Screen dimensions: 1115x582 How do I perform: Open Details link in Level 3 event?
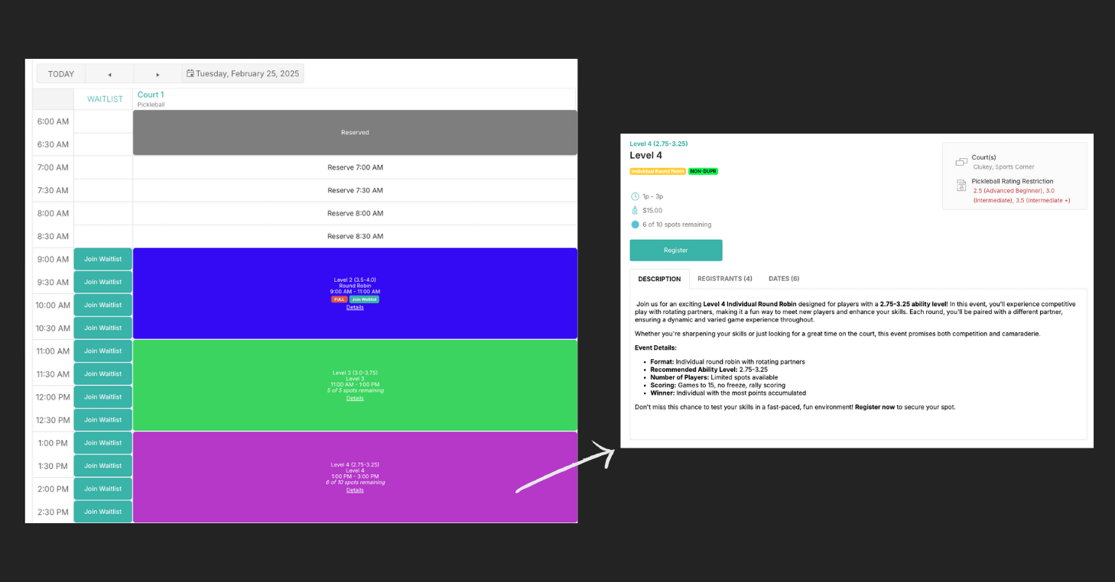tap(355, 398)
